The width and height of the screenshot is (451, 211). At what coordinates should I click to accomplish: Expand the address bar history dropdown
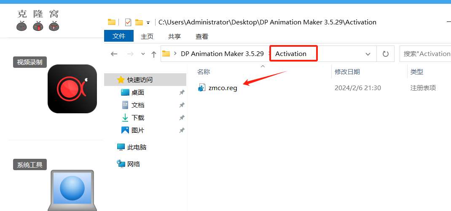click(x=368, y=54)
